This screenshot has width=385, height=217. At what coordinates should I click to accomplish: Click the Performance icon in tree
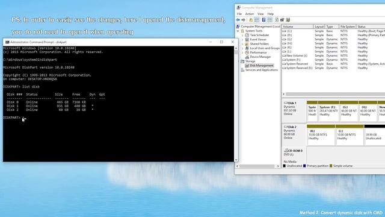[x=247, y=52]
